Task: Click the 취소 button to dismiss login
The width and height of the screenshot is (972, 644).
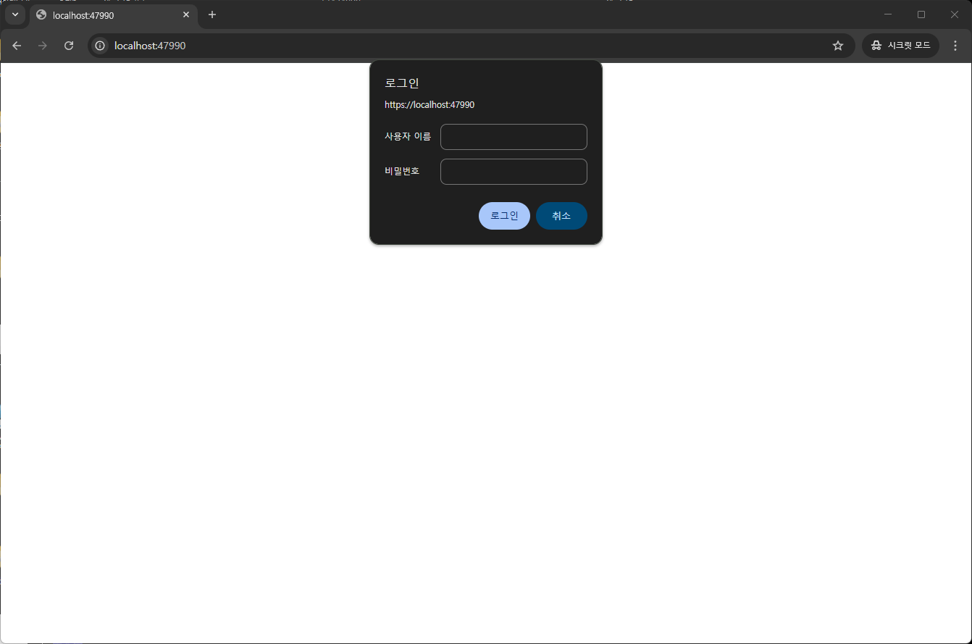Action: (x=561, y=216)
